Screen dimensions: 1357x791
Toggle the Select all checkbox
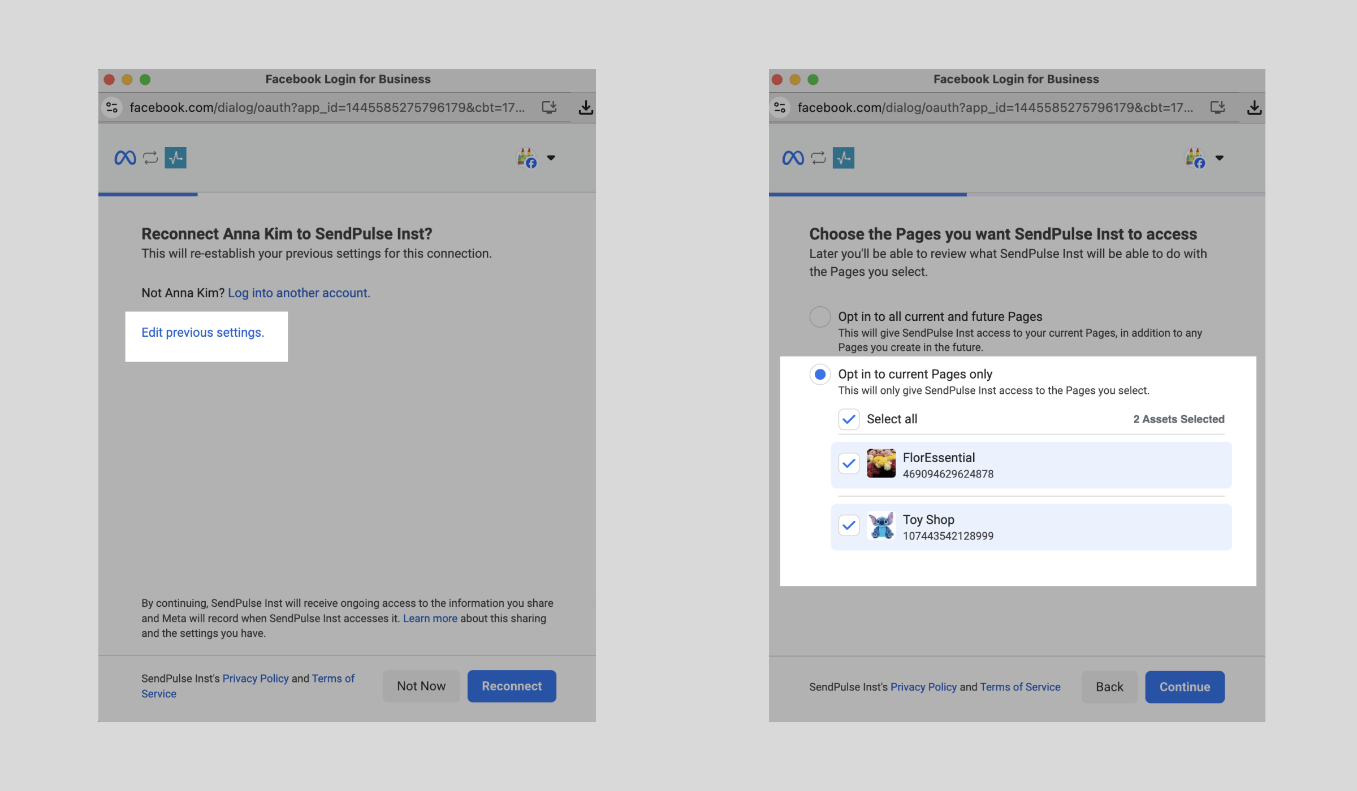(849, 419)
